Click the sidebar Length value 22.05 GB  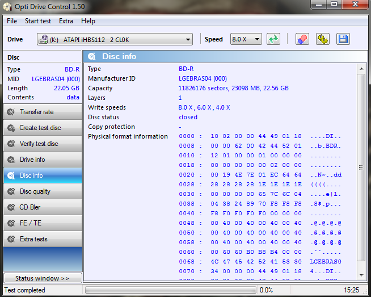tap(66, 88)
